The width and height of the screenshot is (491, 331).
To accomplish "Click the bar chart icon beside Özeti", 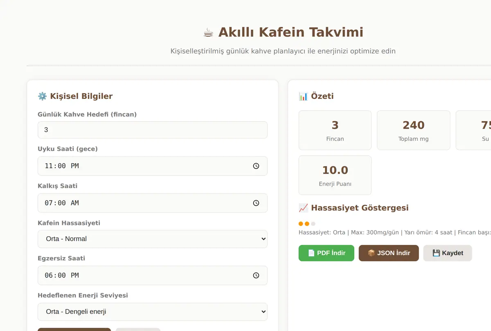I will (x=303, y=96).
